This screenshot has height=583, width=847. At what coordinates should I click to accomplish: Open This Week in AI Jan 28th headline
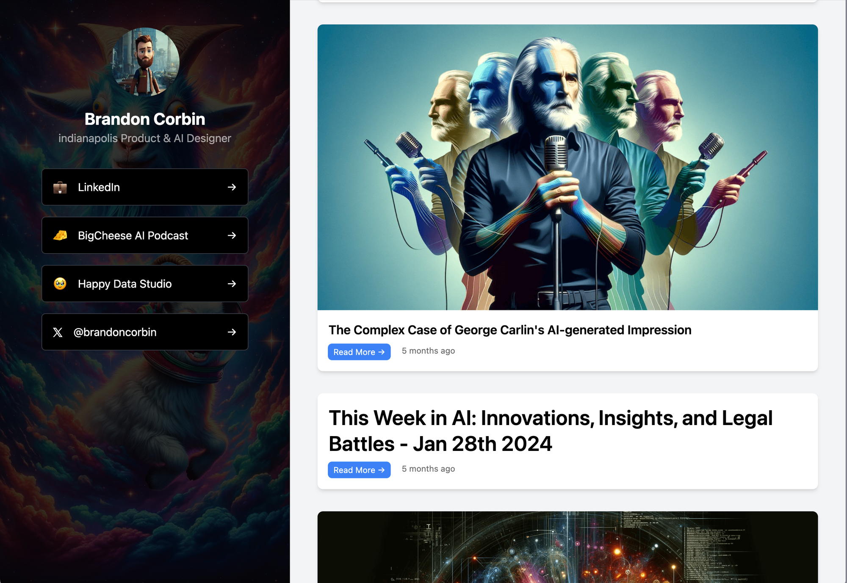tap(551, 431)
